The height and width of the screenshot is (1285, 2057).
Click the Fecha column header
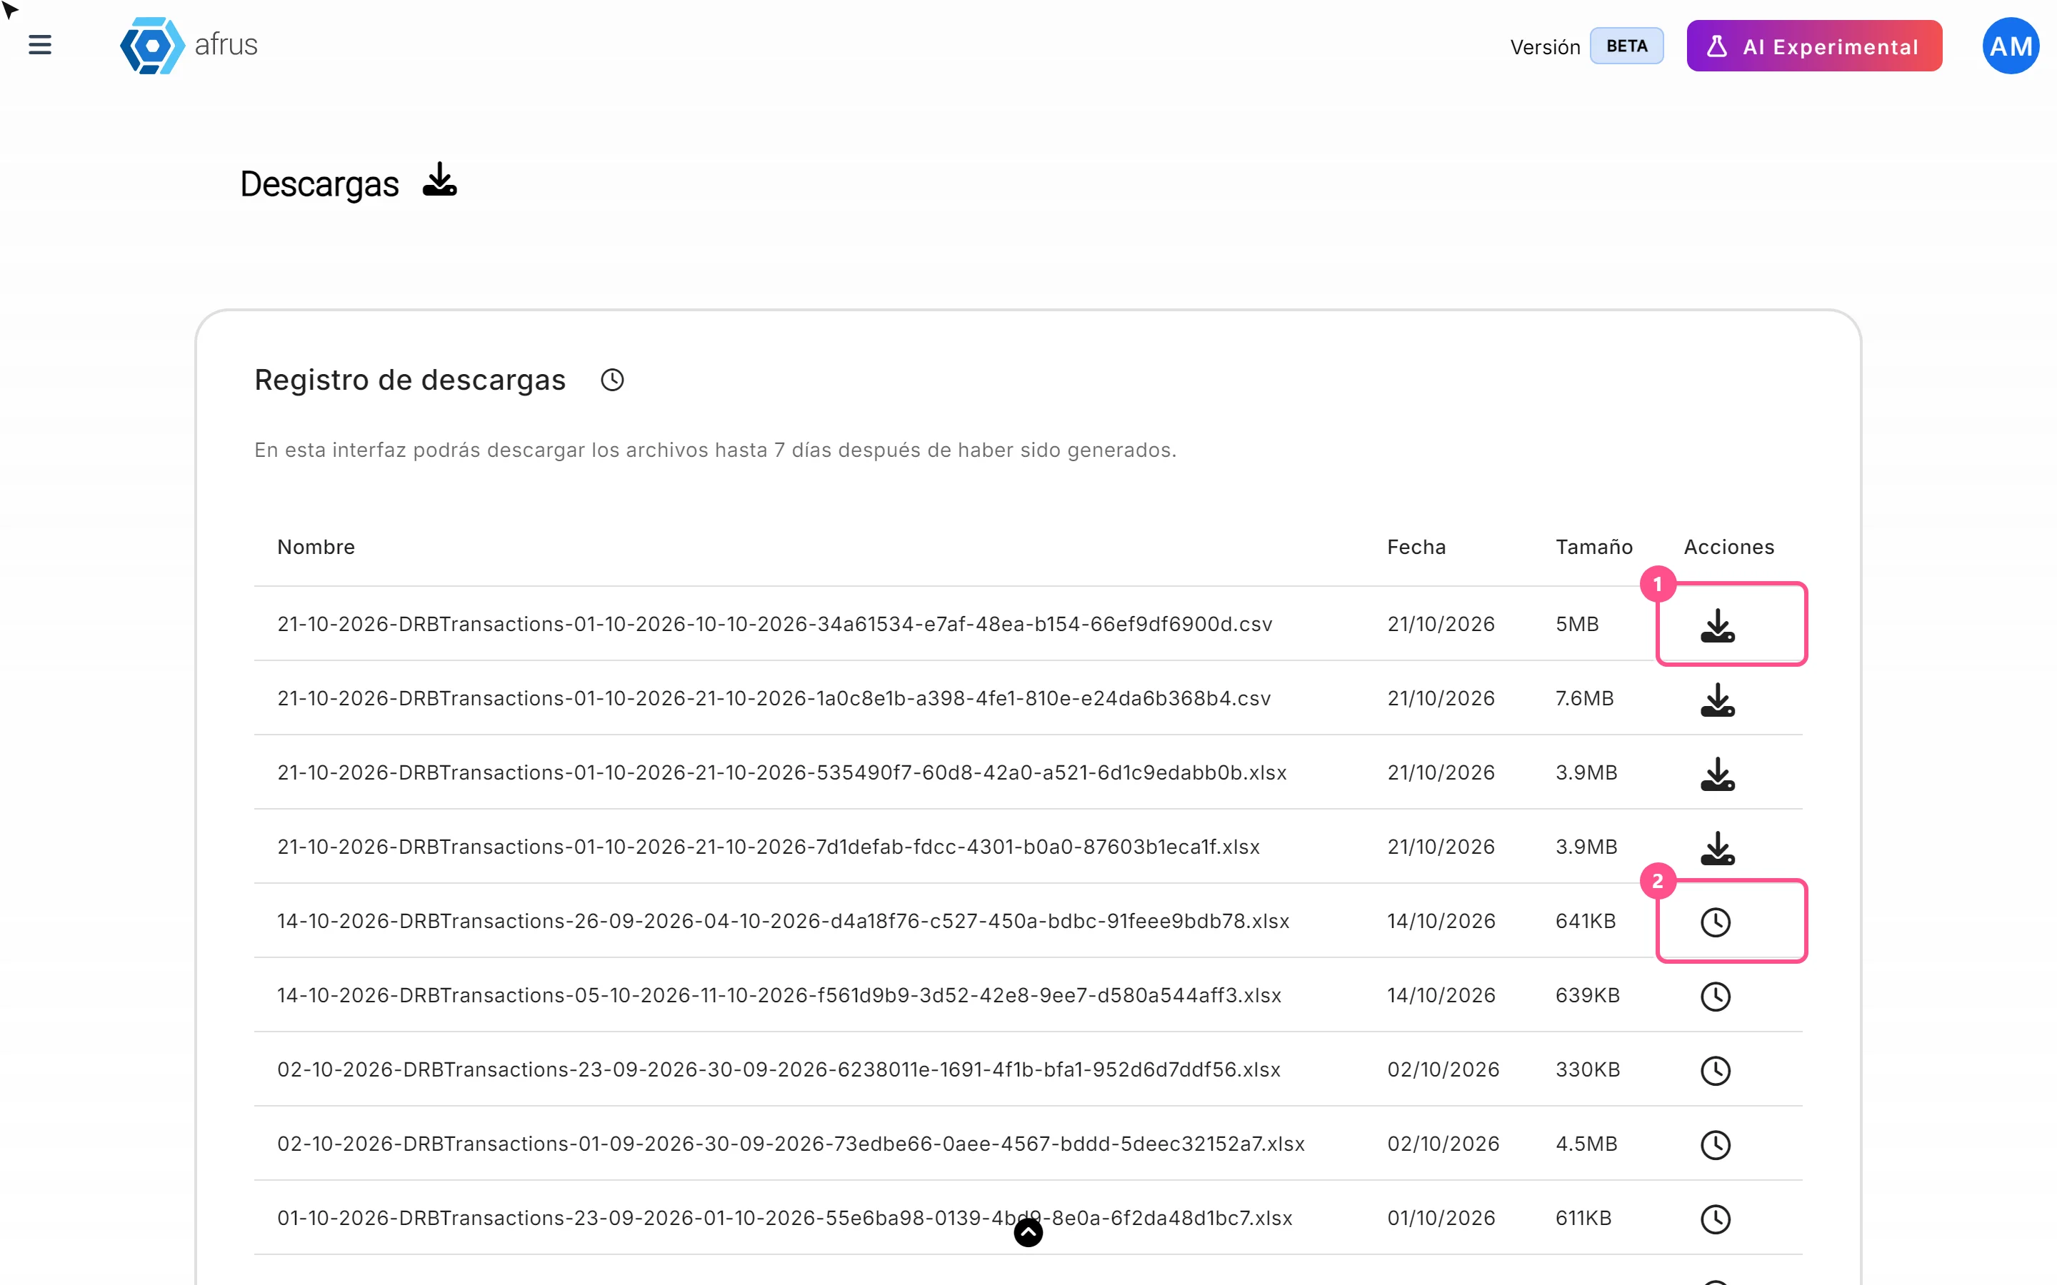[1416, 546]
